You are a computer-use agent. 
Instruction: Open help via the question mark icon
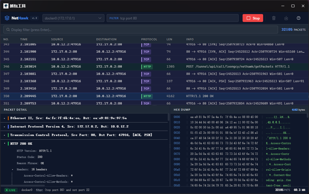click(x=299, y=18)
